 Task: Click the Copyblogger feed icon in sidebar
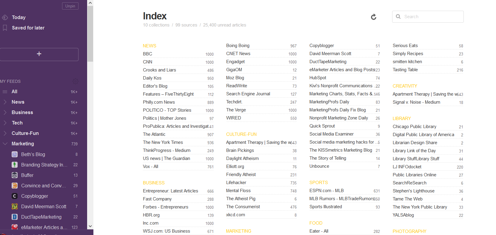(x=14, y=196)
